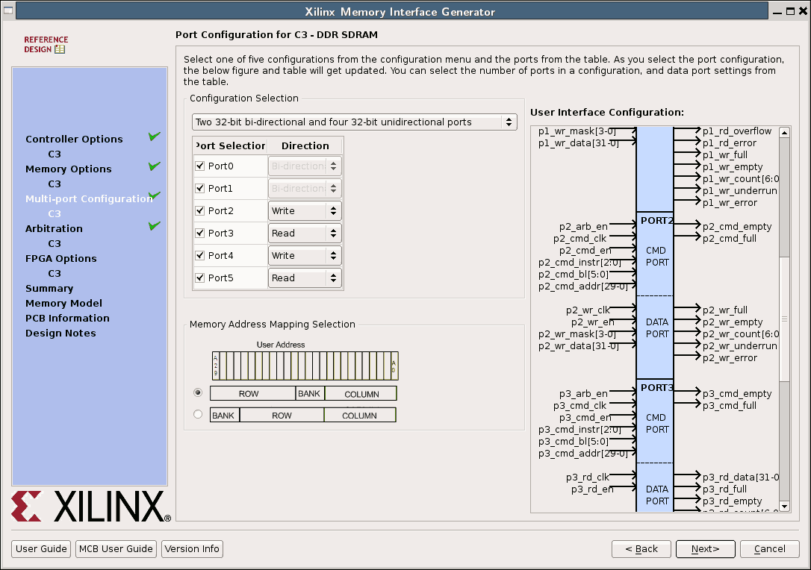Go to Memory Options in the sidebar
Image resolution: width=811 pixels, height=570 pixels.
[68, 169]
